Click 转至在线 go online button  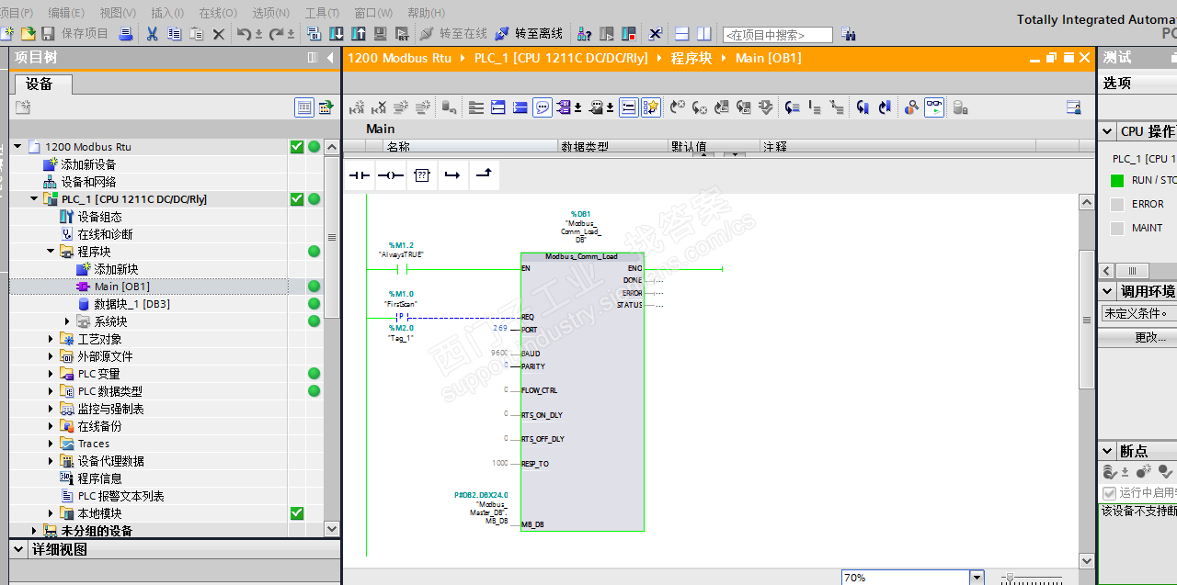click(453, 34)
